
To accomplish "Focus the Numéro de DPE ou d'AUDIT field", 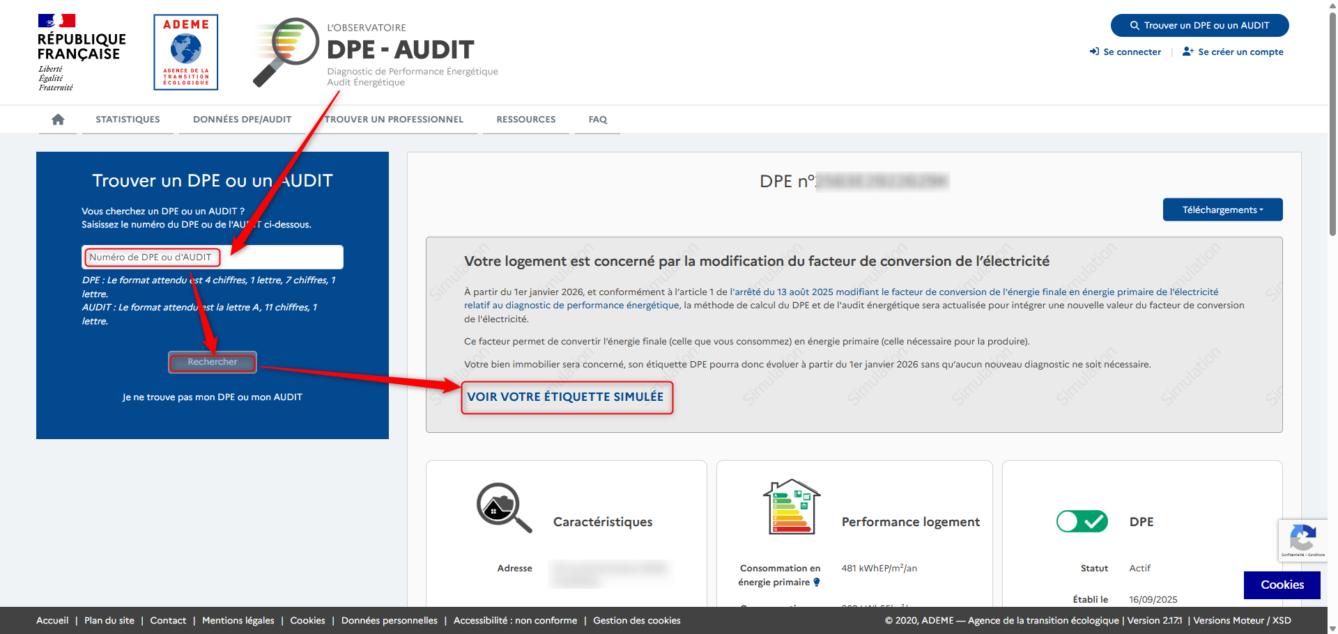I will [x=213, y=257].
